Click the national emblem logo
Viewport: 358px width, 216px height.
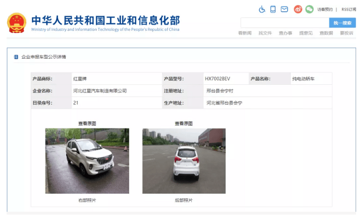point(17,22)
